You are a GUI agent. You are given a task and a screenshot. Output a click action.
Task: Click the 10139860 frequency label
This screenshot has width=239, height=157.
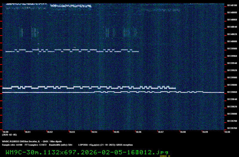[x=232, y=92]
